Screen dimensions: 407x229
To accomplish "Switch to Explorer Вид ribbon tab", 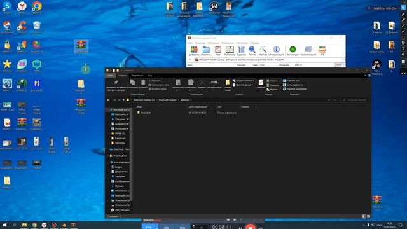I will tap(150, 76).
